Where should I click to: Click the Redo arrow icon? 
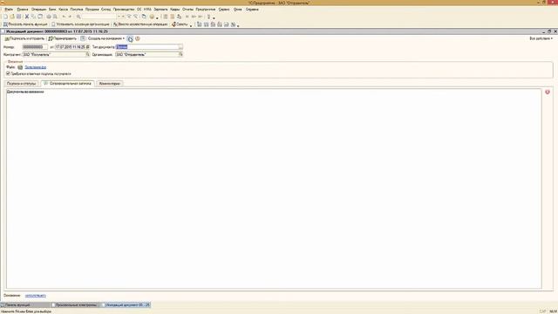70,17
